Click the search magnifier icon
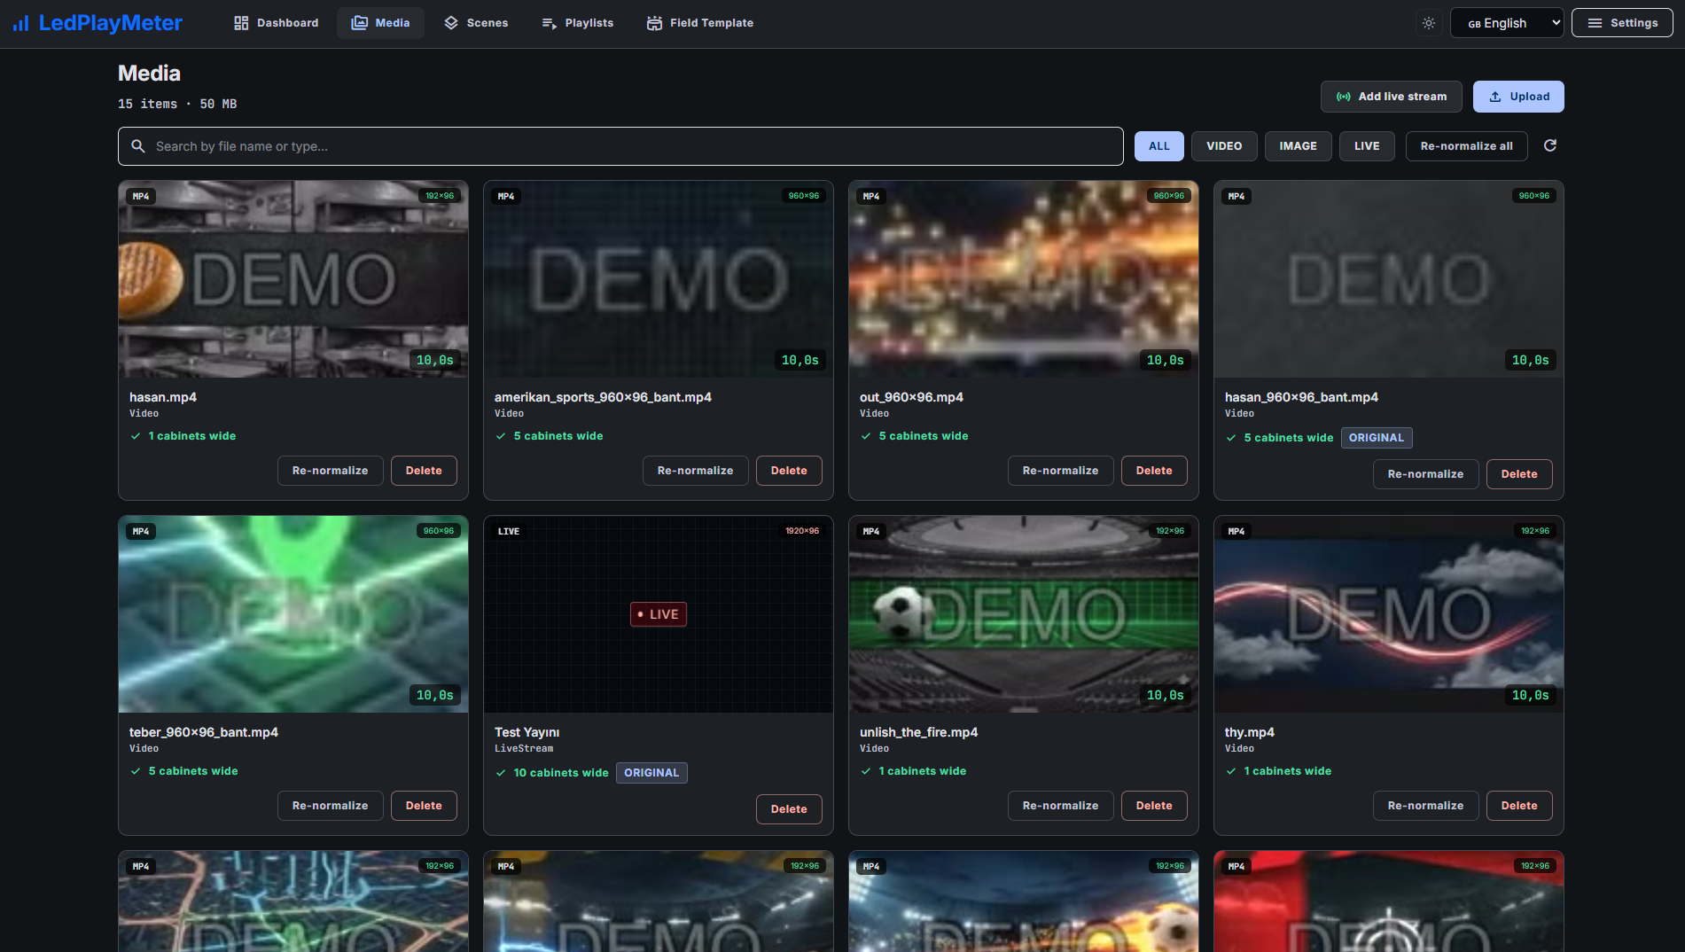 (x=138, y=146)
